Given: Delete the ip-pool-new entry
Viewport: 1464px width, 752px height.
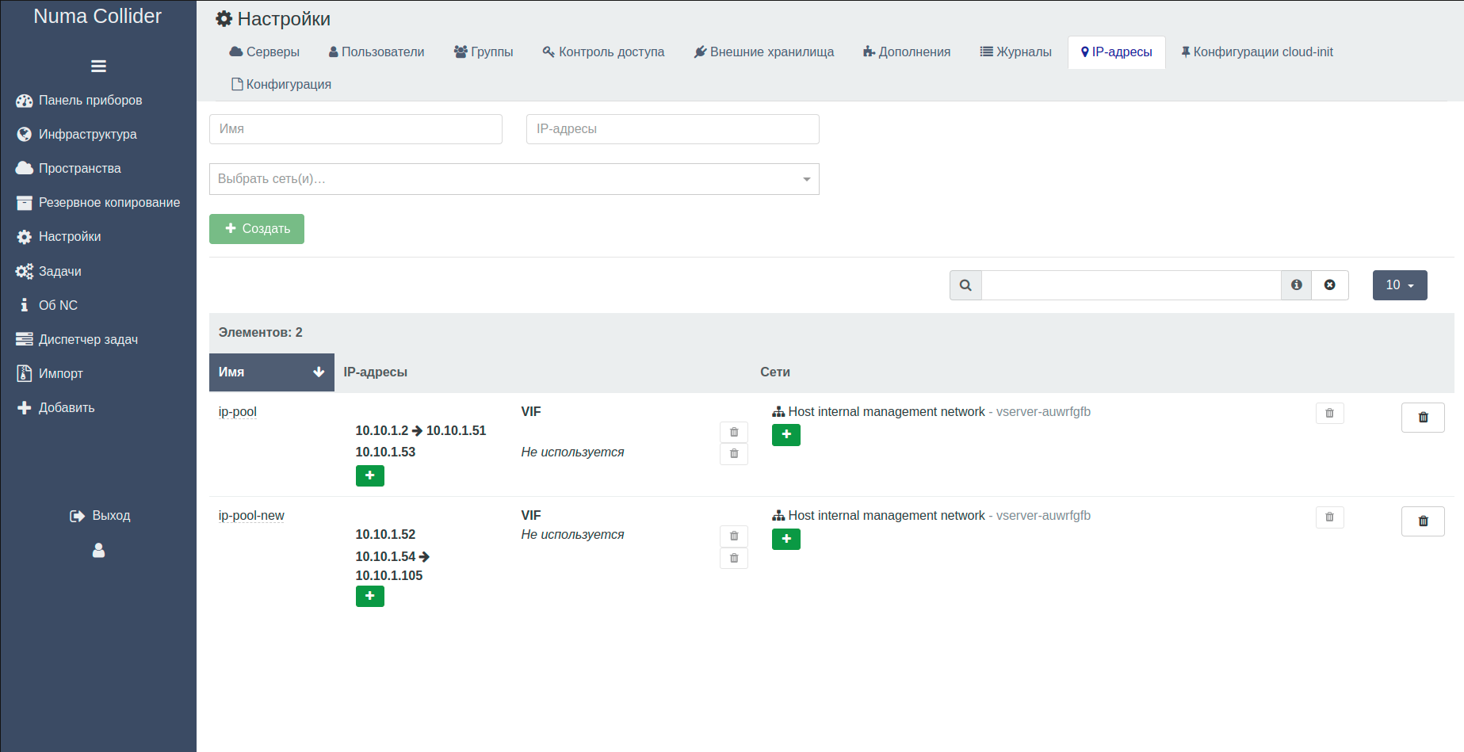Looking at the screenshot, I should tap(1423, 521).
